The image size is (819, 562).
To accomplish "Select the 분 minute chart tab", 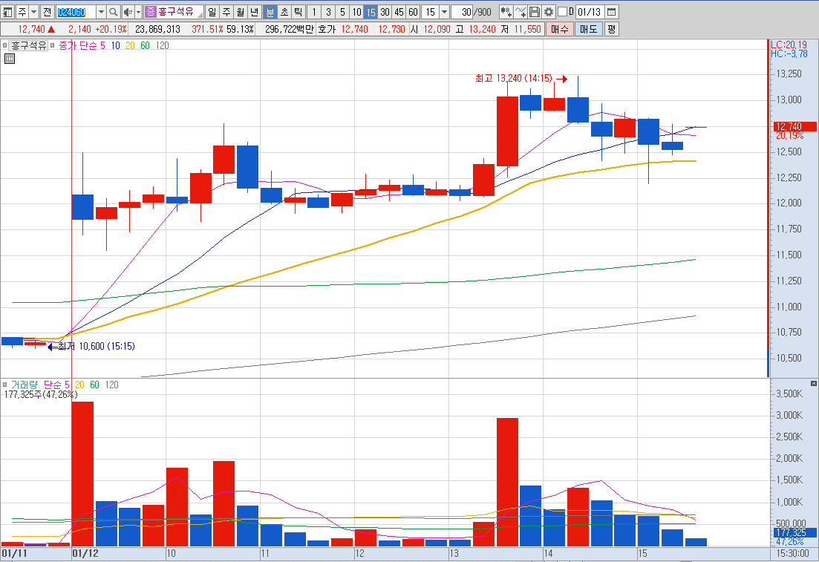I will 270,11.
